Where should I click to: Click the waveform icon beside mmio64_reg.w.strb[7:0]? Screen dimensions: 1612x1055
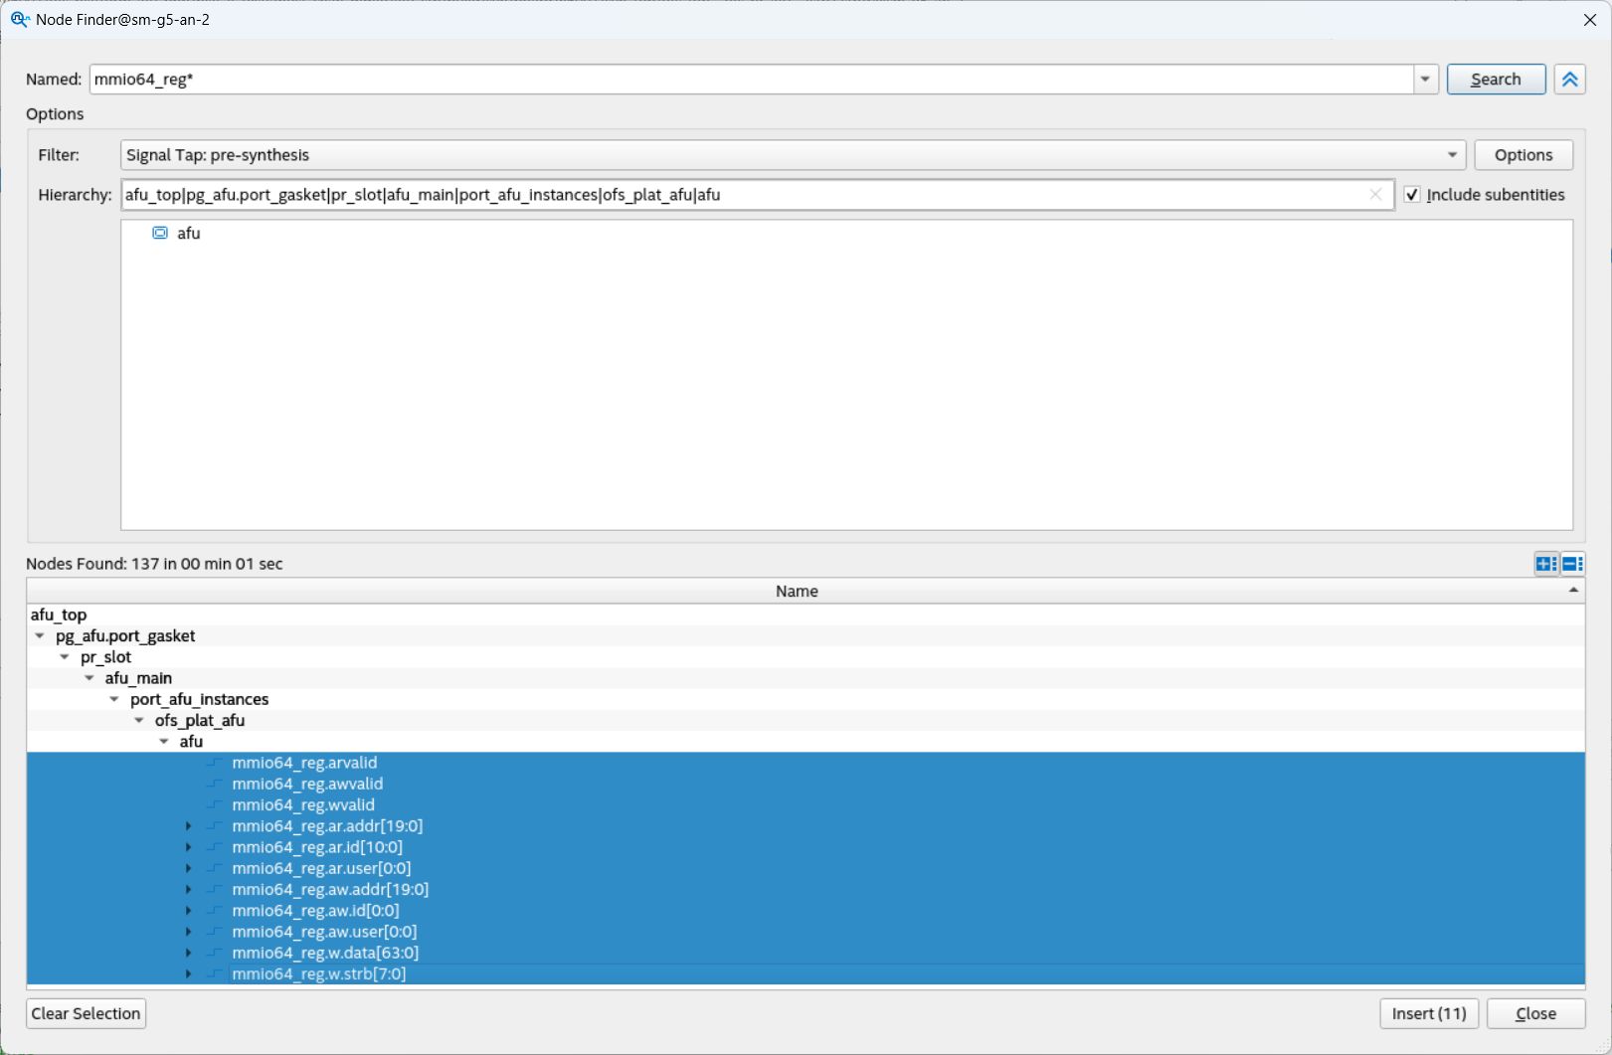pyautogui.click(x=215, y=973)
